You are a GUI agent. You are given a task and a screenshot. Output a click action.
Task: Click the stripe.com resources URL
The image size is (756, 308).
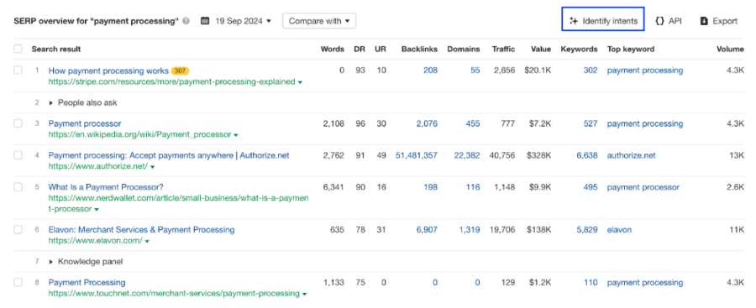click(171, 82)
